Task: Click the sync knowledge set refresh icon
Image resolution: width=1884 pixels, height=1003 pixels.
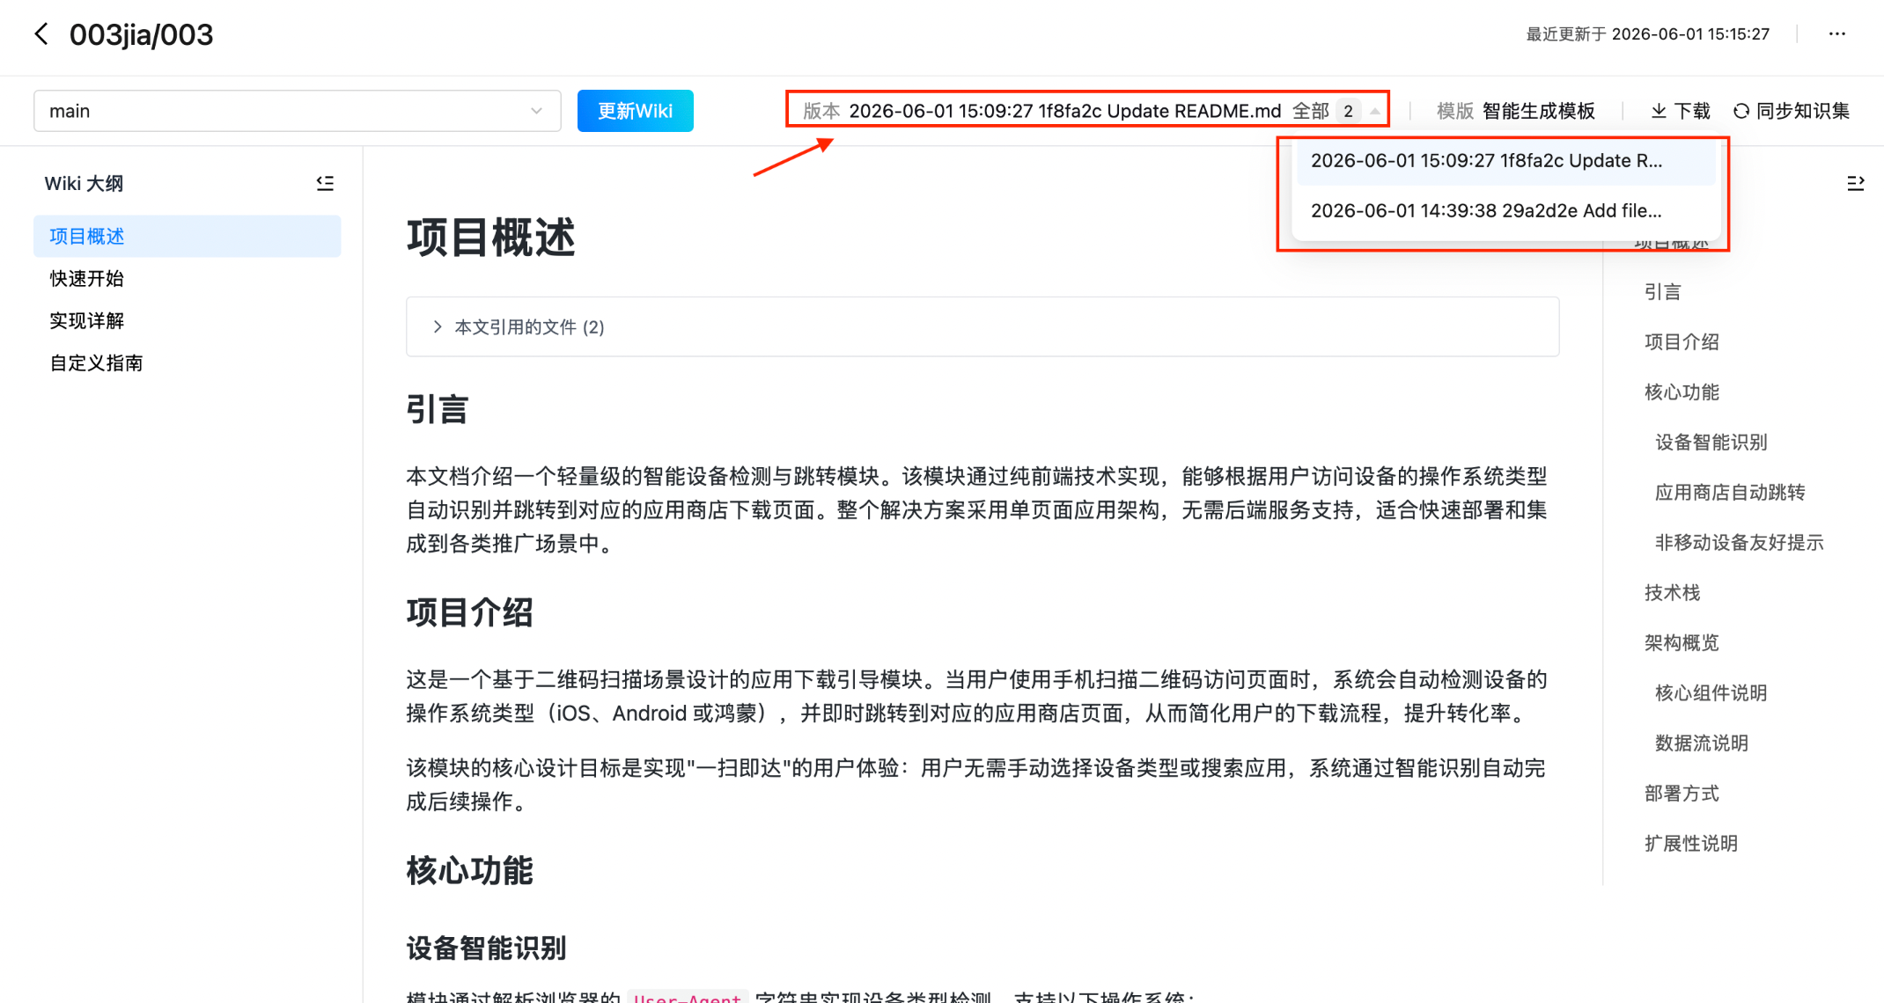Action: [1740, 111]
